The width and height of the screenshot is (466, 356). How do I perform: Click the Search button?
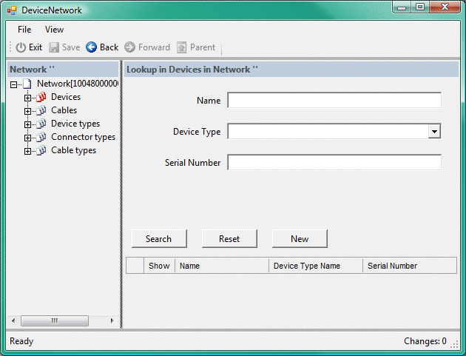(x=159, y=238)
